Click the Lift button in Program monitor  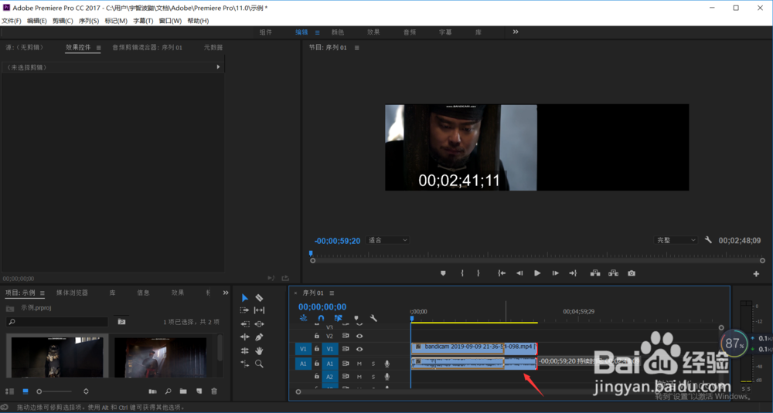595,273
